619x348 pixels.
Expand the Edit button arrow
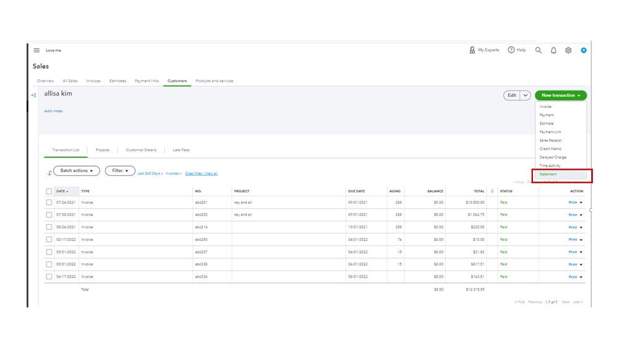click(525, 95)
